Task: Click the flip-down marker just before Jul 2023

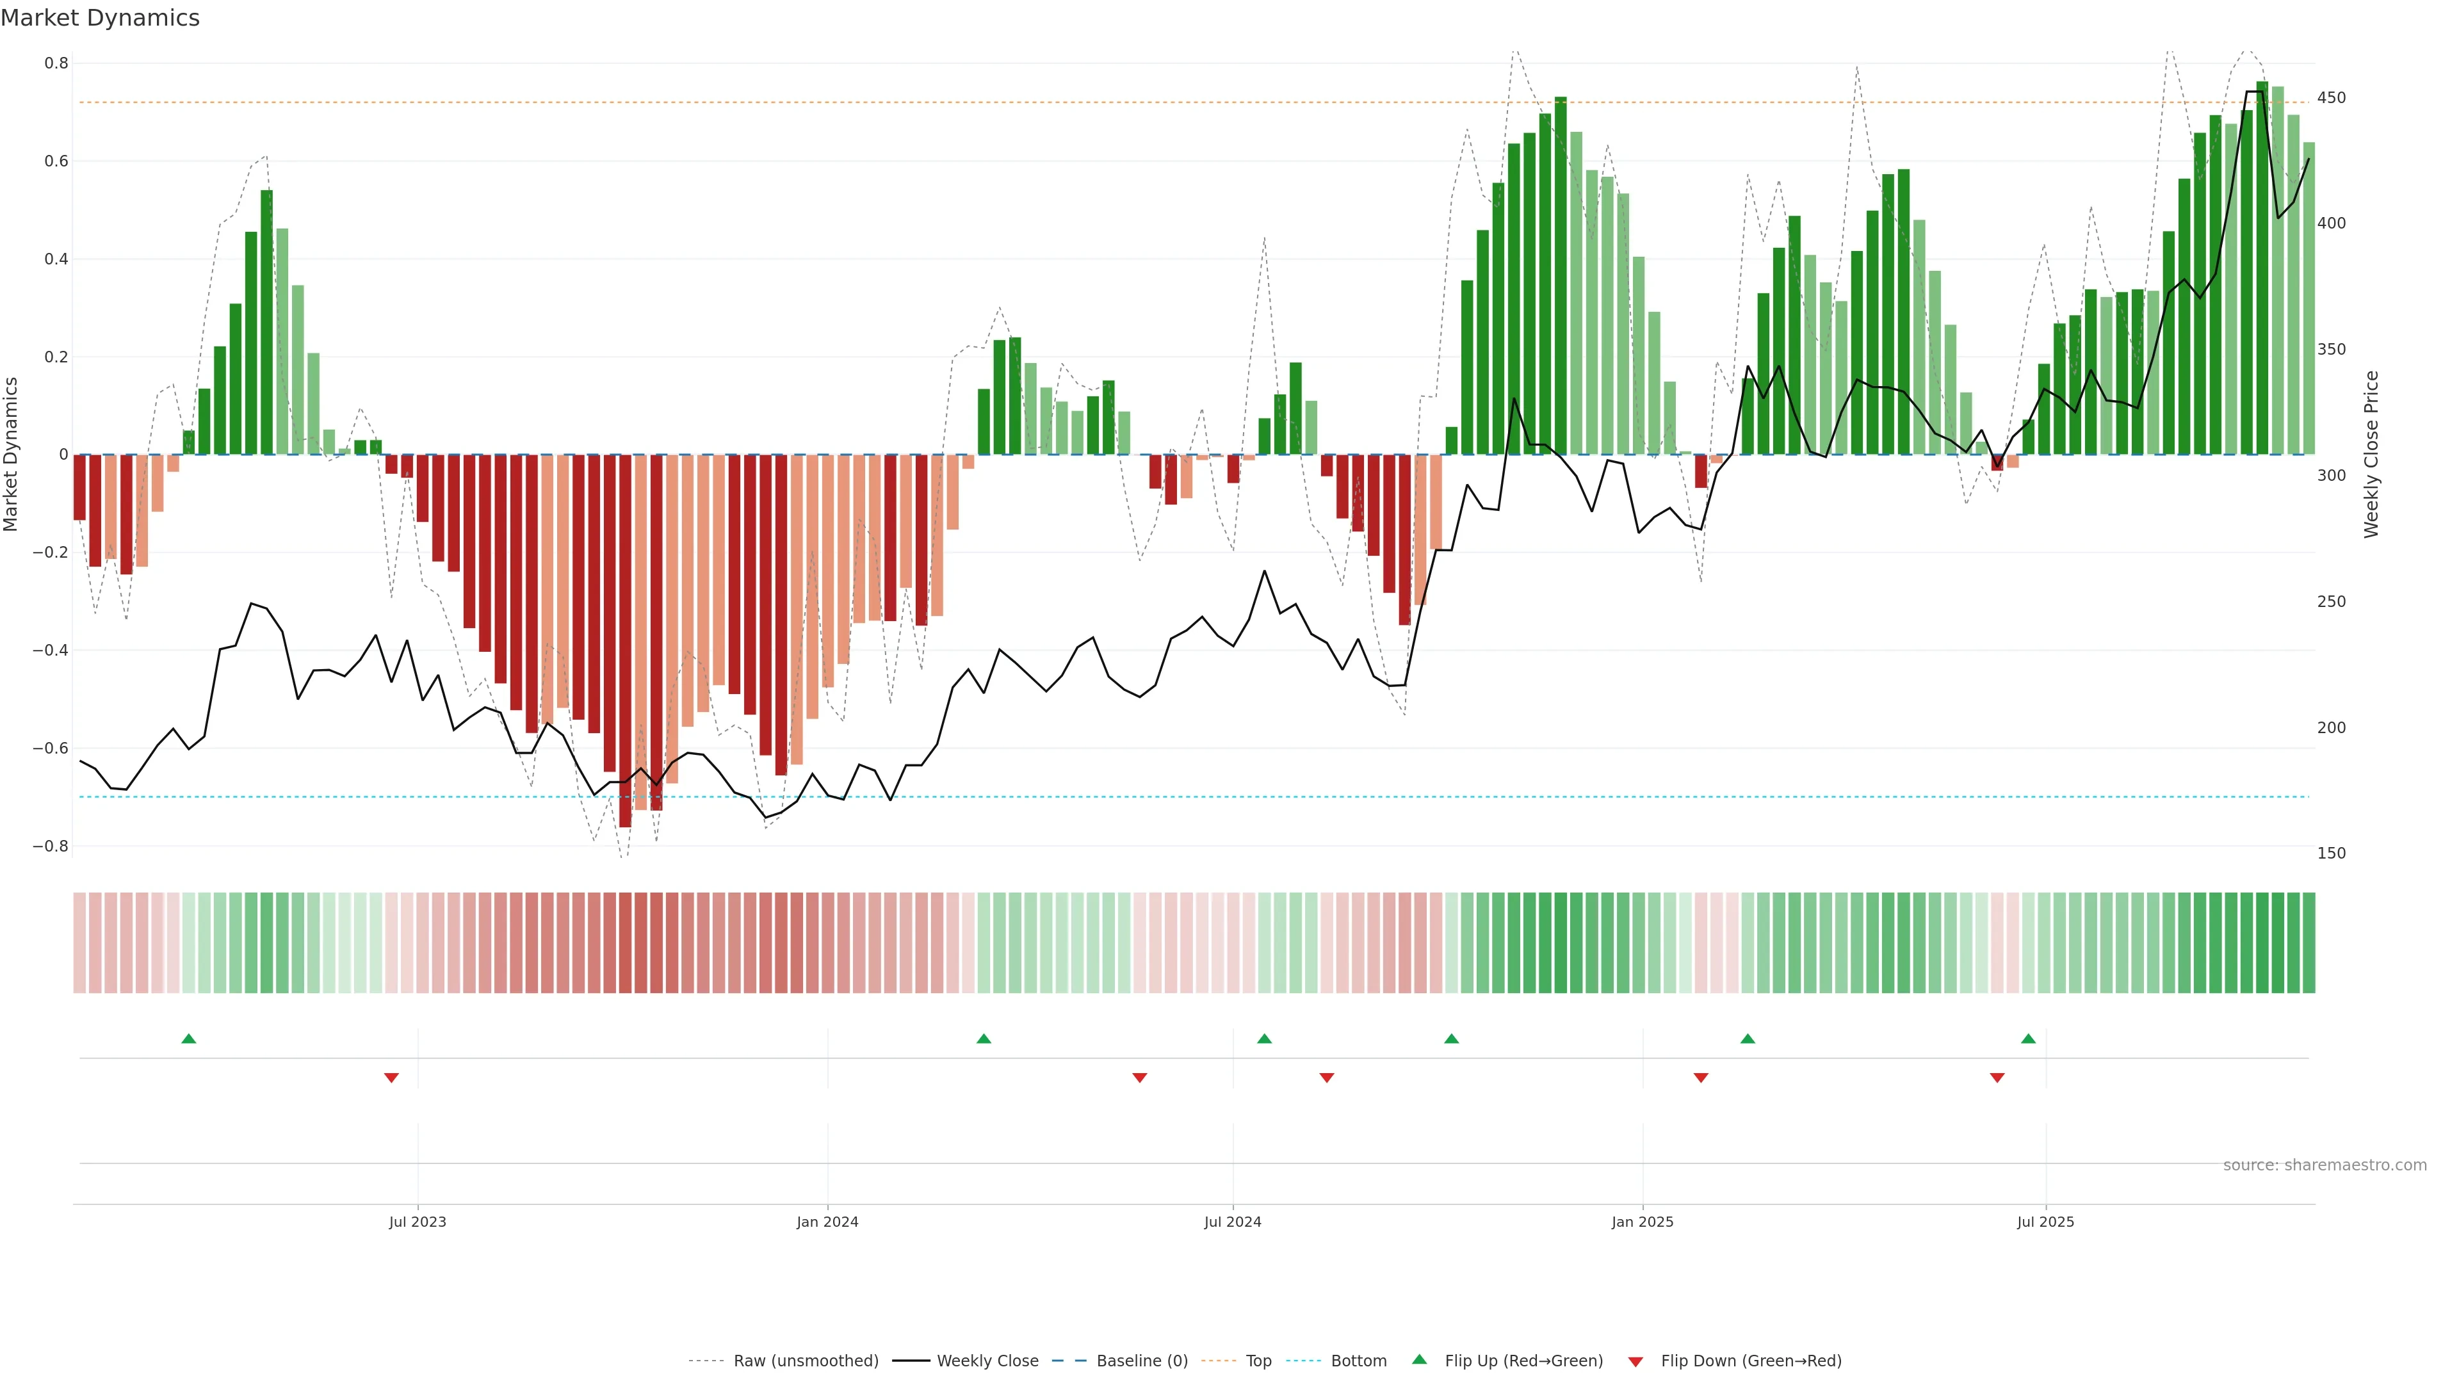Action: [391, 1078]
